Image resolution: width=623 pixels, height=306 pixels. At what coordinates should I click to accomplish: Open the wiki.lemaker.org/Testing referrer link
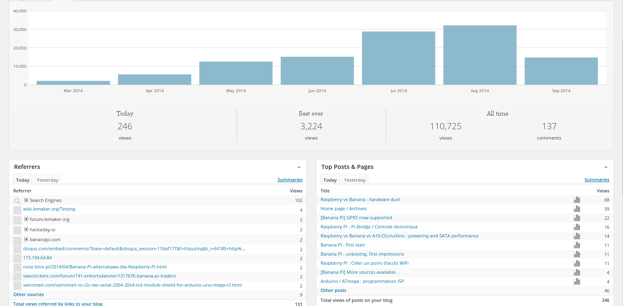click(x=49, y=209)
